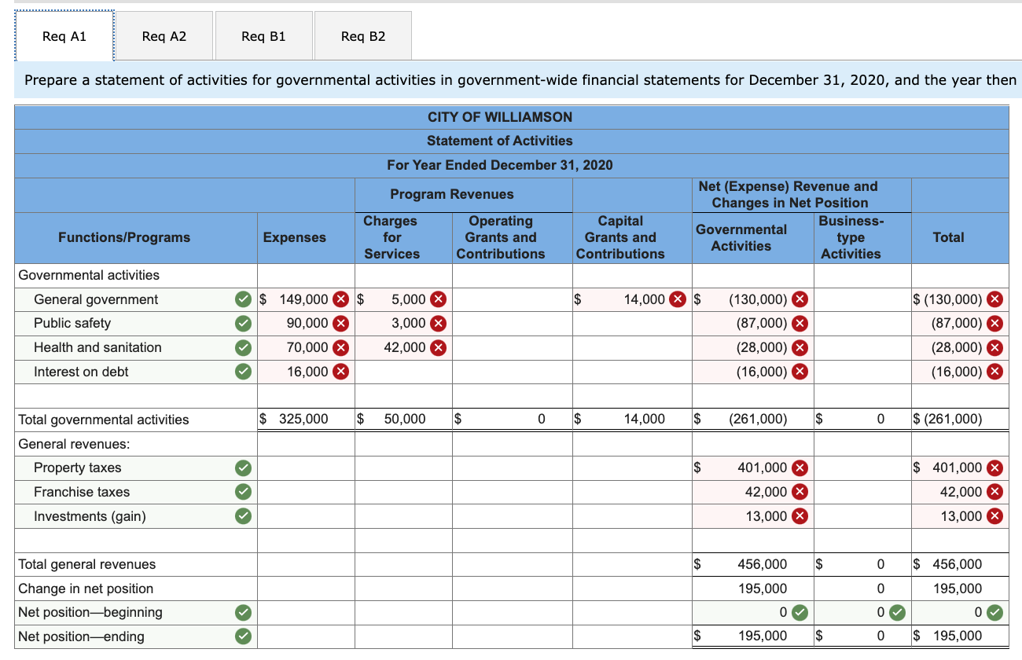Select the Net position—beginning row label
Image resolution: width=1022 pixels, height=660 pixels.
[x=90, y=612]
